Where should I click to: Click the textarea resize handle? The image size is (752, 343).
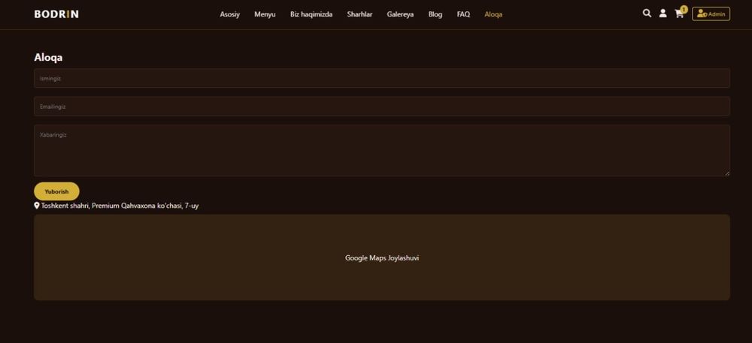point(727,173)
